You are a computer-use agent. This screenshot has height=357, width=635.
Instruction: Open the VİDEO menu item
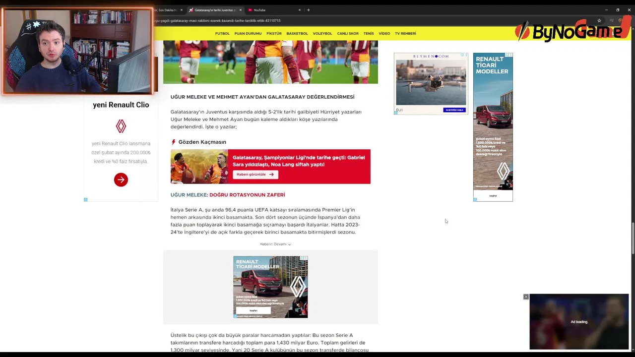coord(384,34)
